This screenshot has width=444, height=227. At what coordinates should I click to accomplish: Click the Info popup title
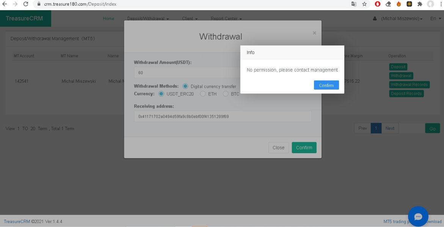click(x=251, y=53)
